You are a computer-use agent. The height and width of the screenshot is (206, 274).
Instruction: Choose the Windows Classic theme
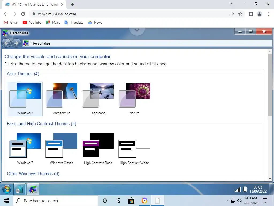pyautogui.click(x=62, y=149)
